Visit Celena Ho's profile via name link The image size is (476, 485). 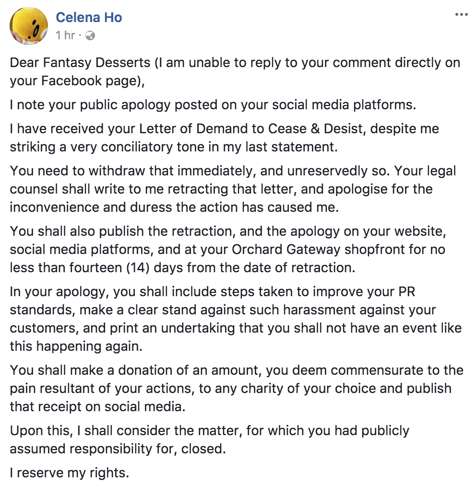click(89, 17)
